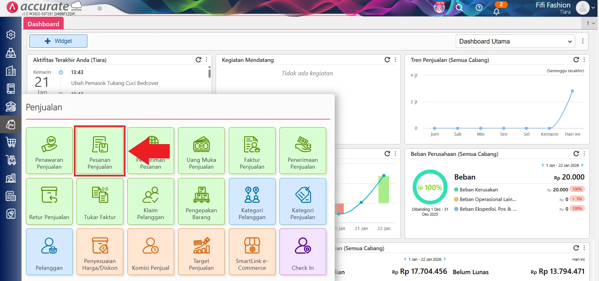Click the Widget button to add a widget

[x=58, y=41]
